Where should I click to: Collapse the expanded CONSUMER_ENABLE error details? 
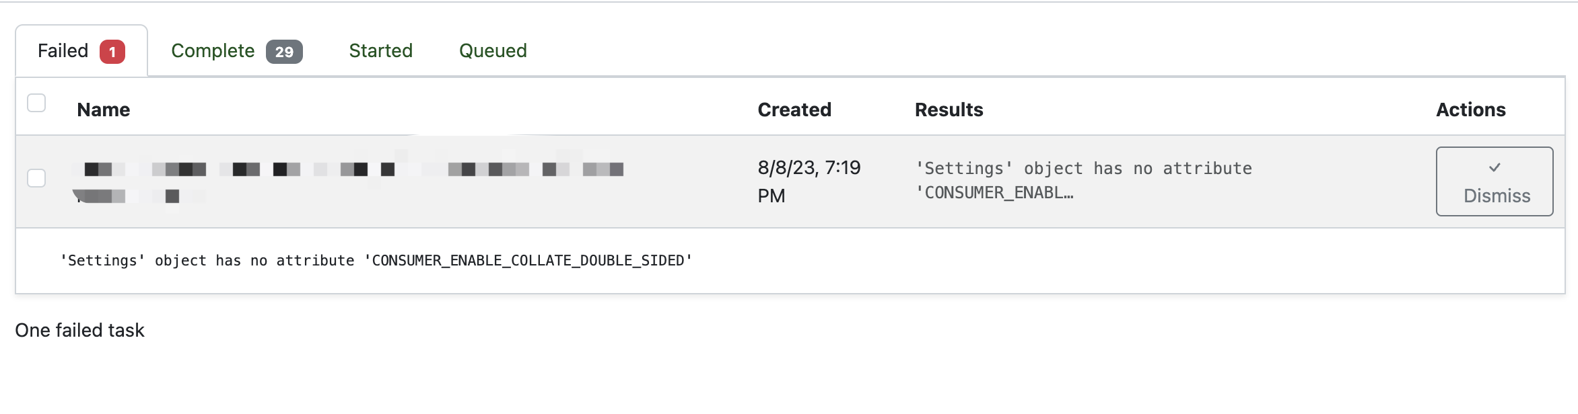pyautogui.click(x=376, y=260)
